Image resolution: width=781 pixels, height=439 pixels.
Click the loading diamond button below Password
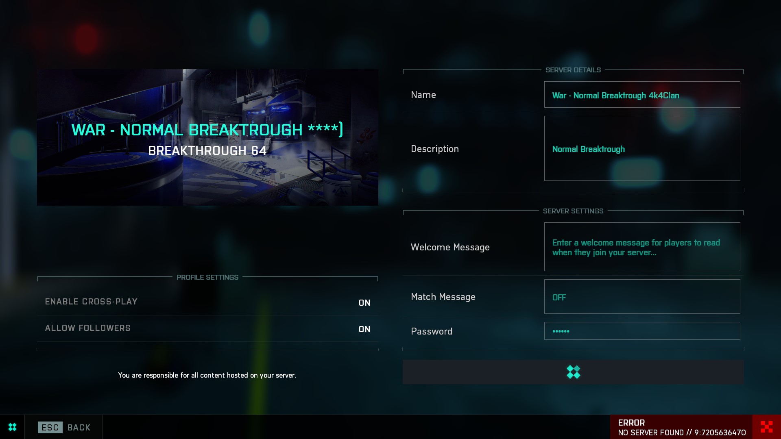click(573, 372)
